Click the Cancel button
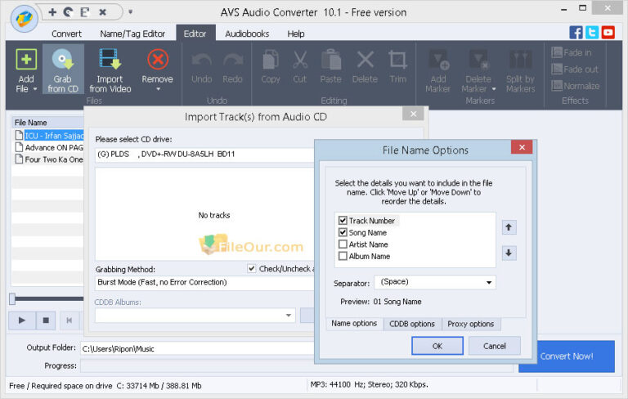Screen dimensions: 628x399 [x=494, y=346]
